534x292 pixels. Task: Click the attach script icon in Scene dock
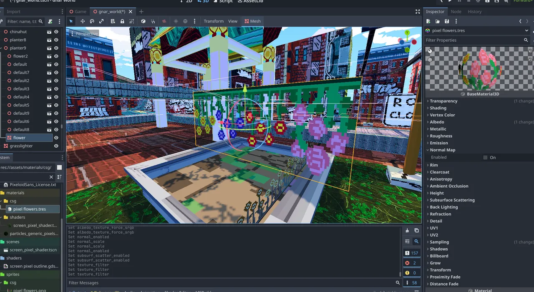pos(50,21)
